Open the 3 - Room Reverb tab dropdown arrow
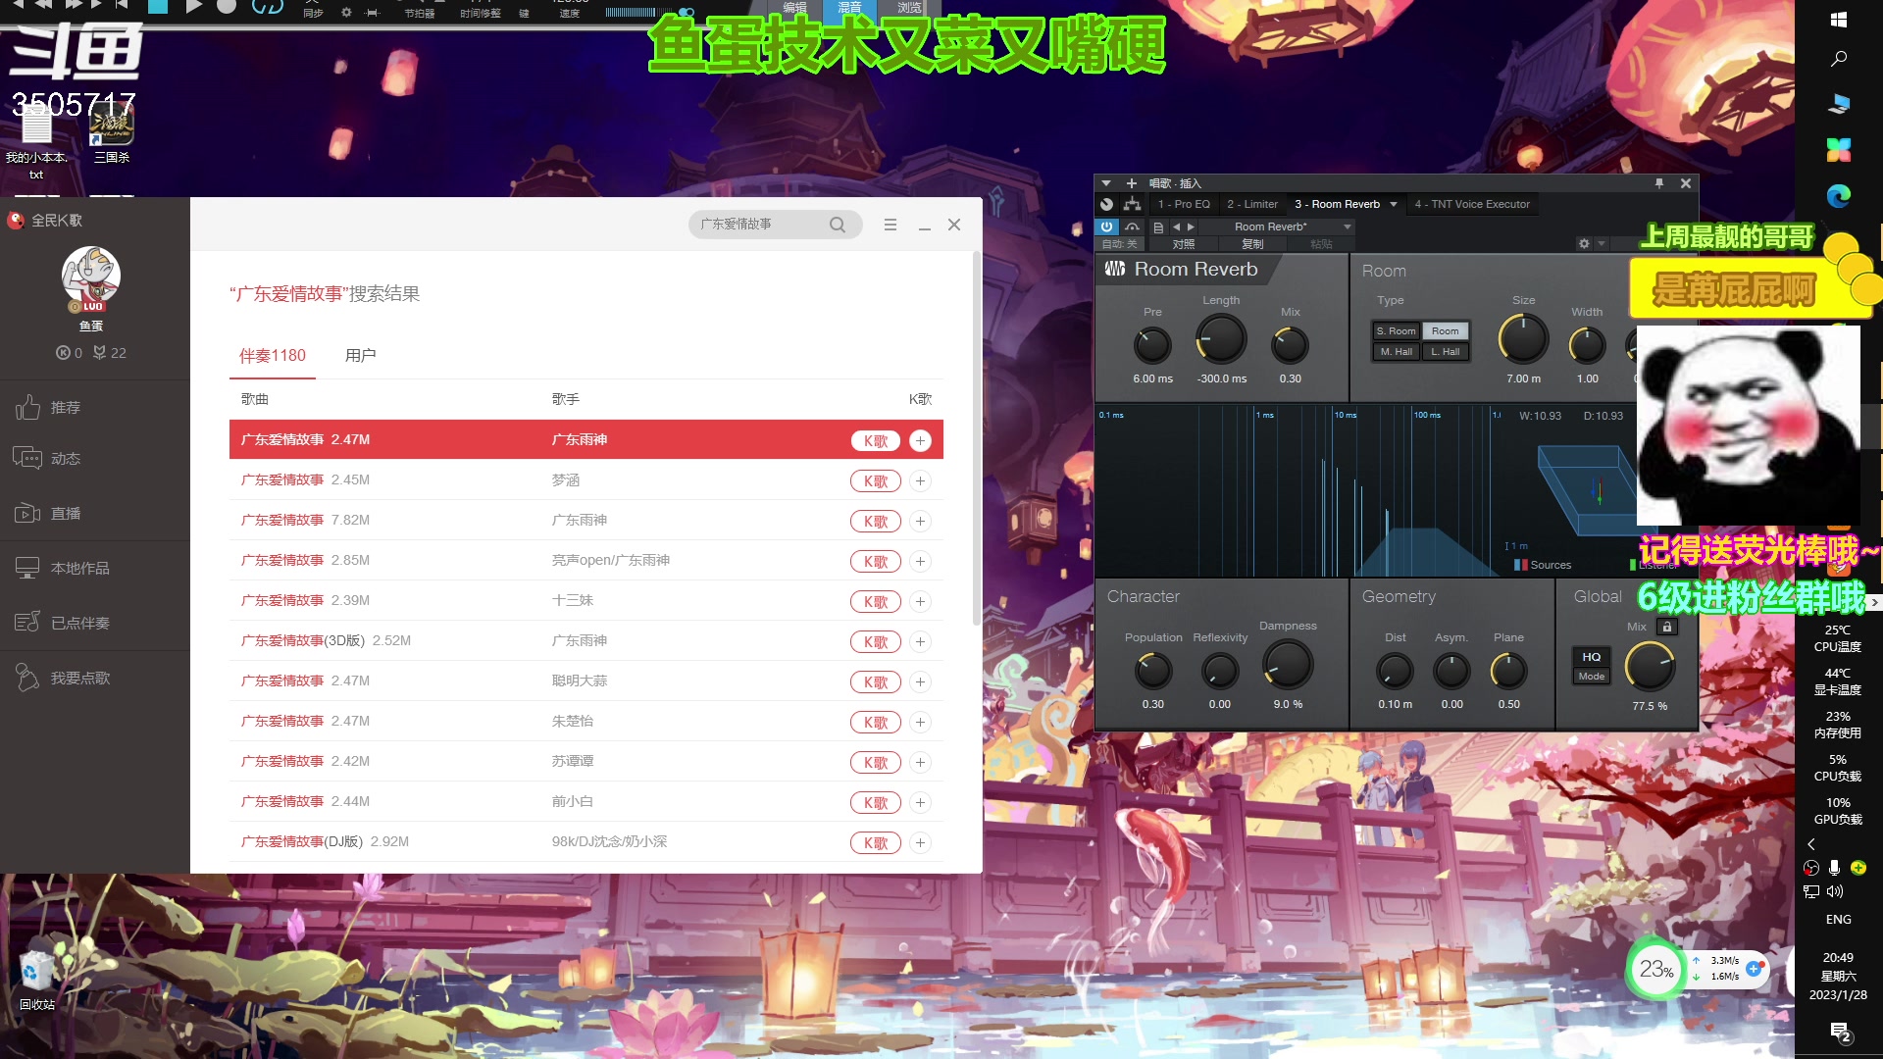The height and width of the screenshot is (1059, 1883). pyautogui.click(x=1393, y=204)
